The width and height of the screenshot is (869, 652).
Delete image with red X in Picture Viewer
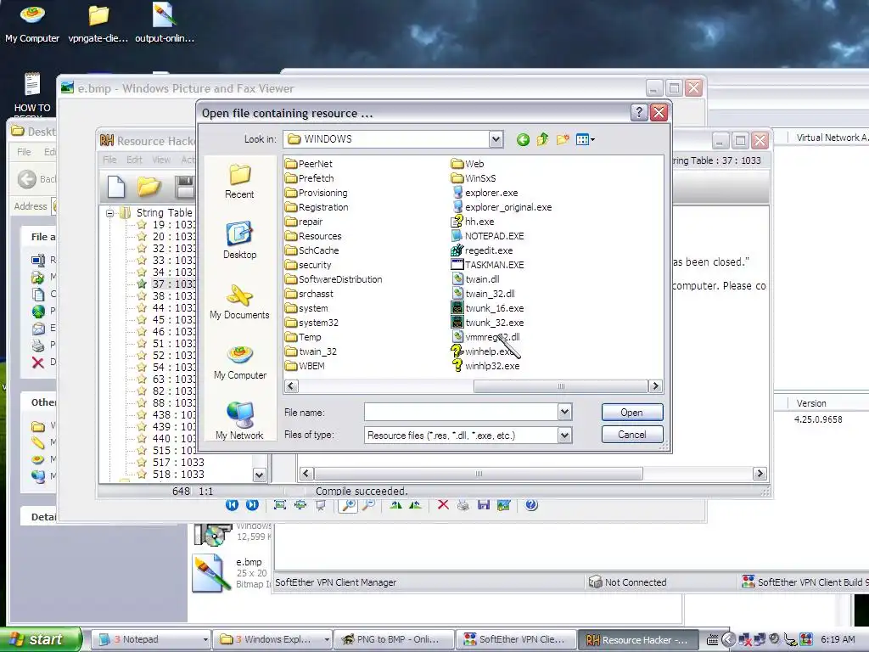(443, 504)
